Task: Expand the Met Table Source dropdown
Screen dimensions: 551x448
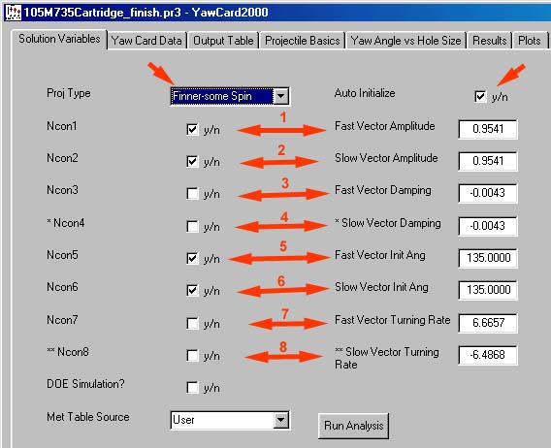Action: click(280, 420)
